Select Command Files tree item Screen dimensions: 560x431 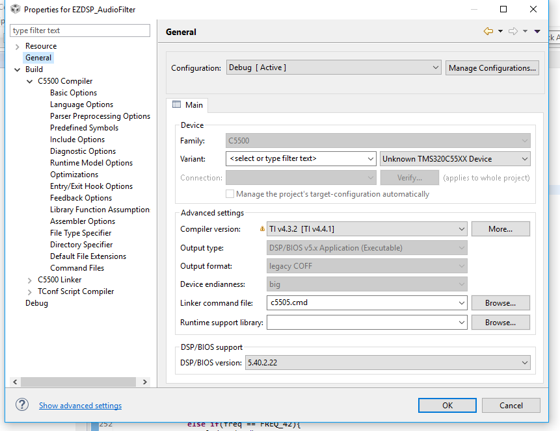(x=77, y=268)
